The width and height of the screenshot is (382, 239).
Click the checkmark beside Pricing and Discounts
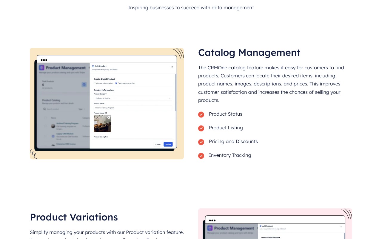click(x=201, y=142)
